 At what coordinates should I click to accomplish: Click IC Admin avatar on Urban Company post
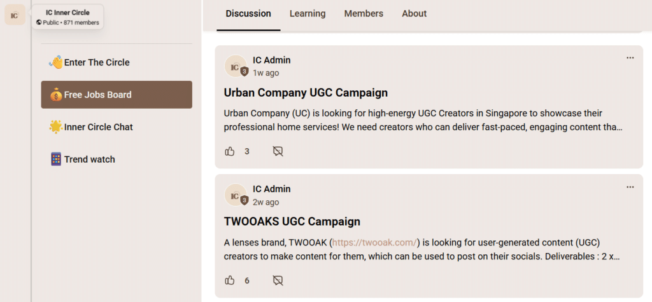tap(236, 66)
